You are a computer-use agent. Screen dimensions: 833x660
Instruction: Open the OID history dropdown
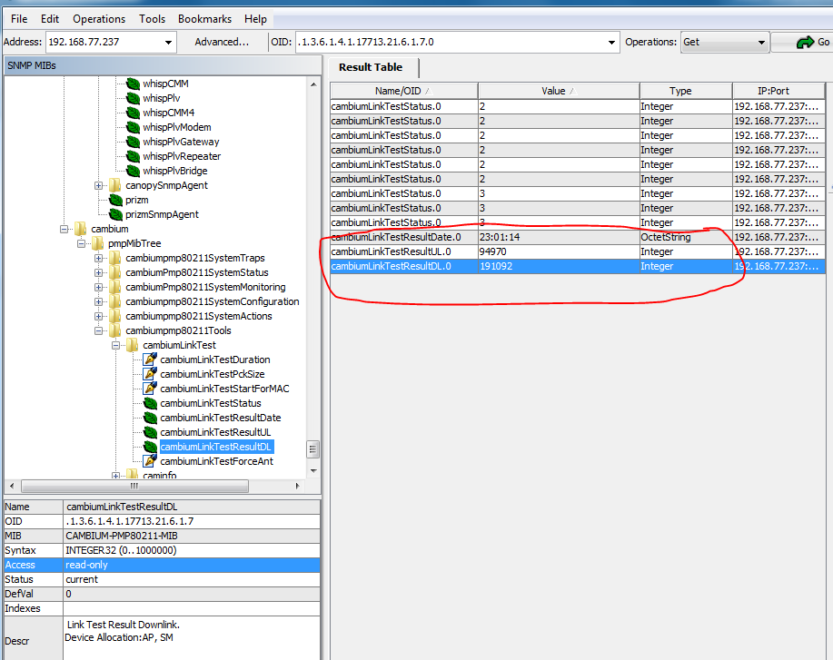point(611,42)
